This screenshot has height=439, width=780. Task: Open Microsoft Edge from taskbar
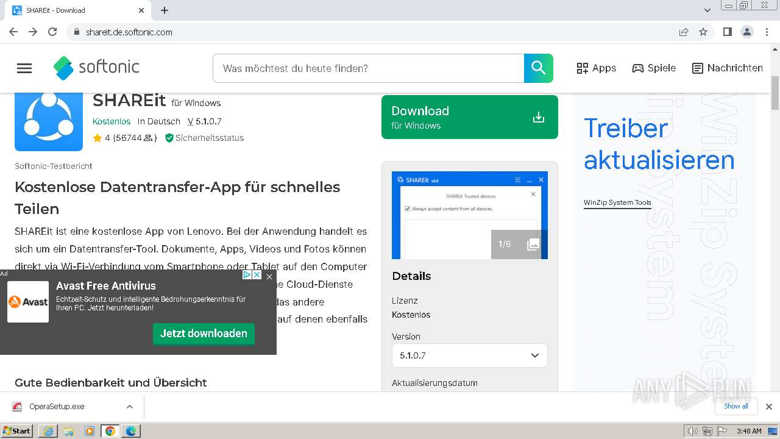(131, 431)
